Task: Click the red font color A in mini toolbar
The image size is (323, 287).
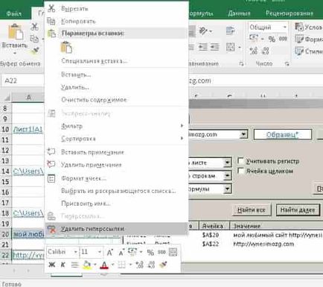Action: [x=104, y=265]
